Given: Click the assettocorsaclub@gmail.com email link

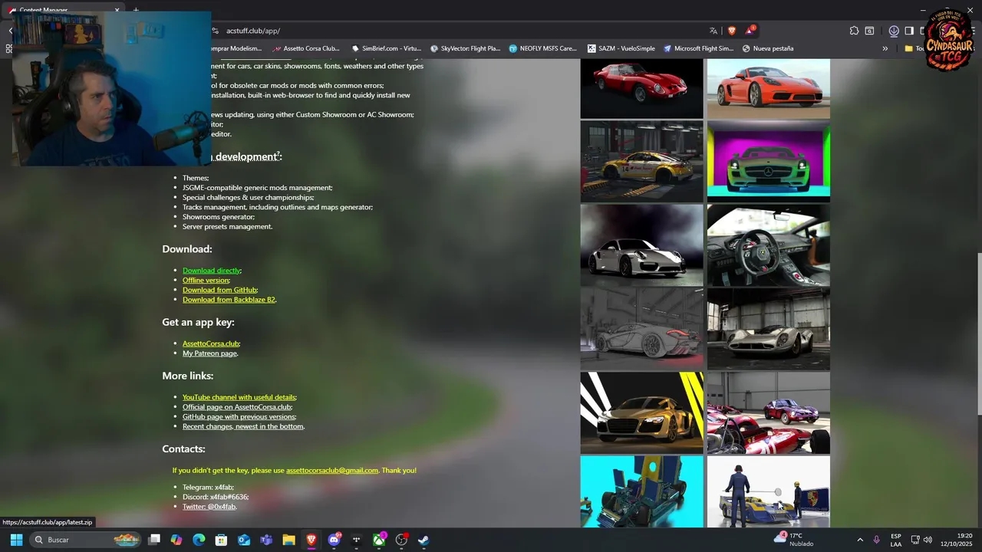Looking at the screenshot, I should tap(332, 471).
